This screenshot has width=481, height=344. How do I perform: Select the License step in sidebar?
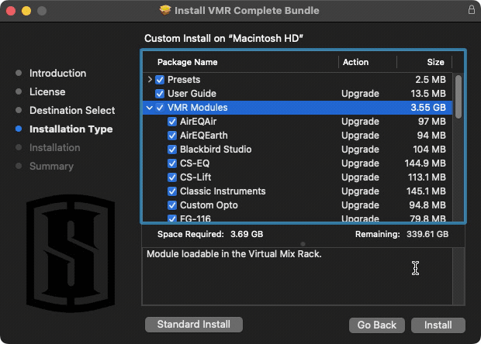pos(47,92)
